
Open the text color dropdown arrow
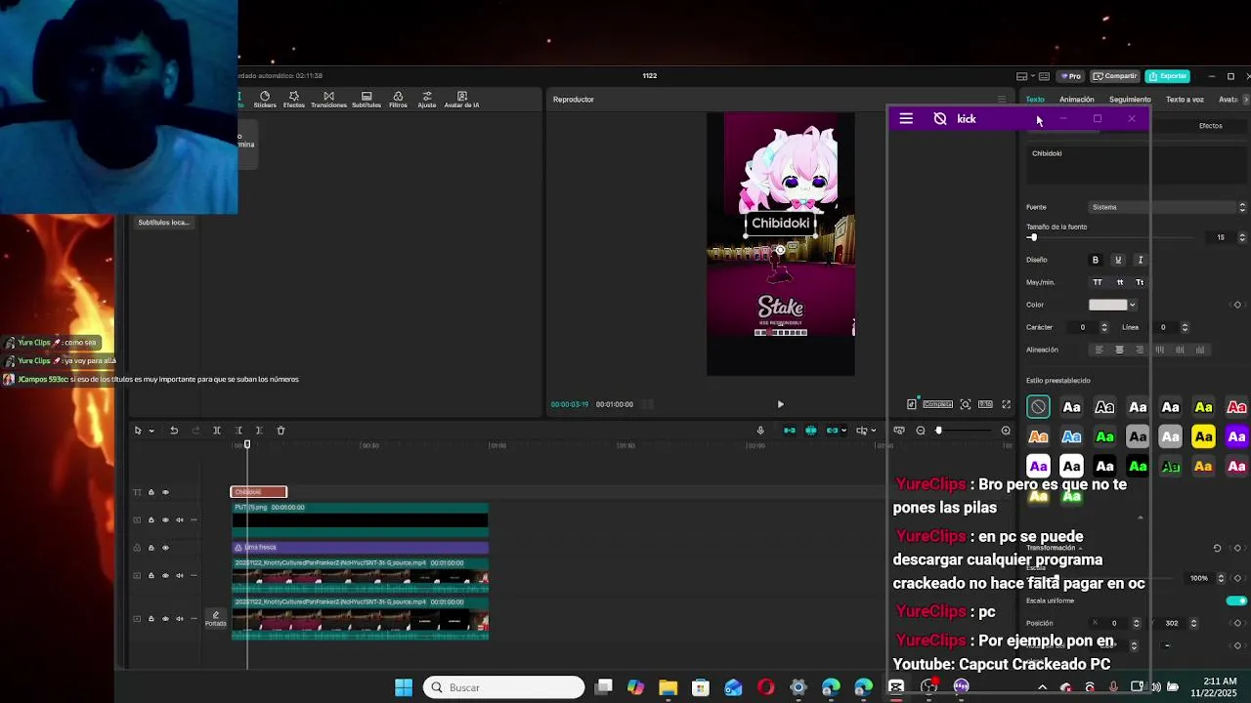[1132, 305]
